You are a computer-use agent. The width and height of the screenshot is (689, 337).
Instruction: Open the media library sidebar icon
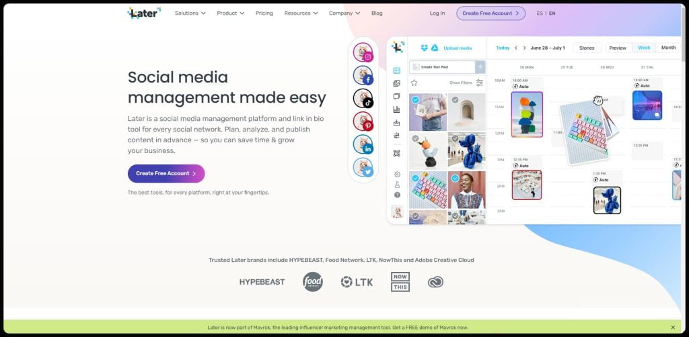pyautogui.click(x=397, y=83)
